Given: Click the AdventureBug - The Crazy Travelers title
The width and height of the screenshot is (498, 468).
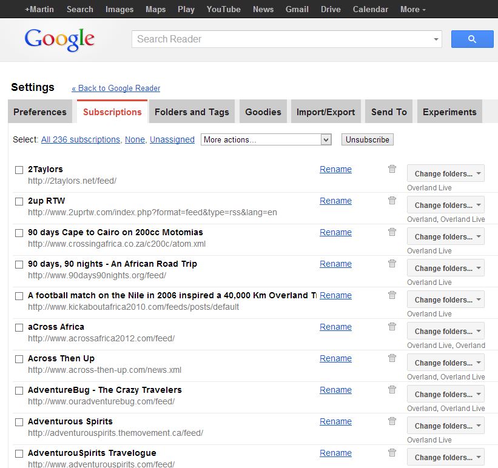Looking at the screenshot, I should (x=105, y=390).
